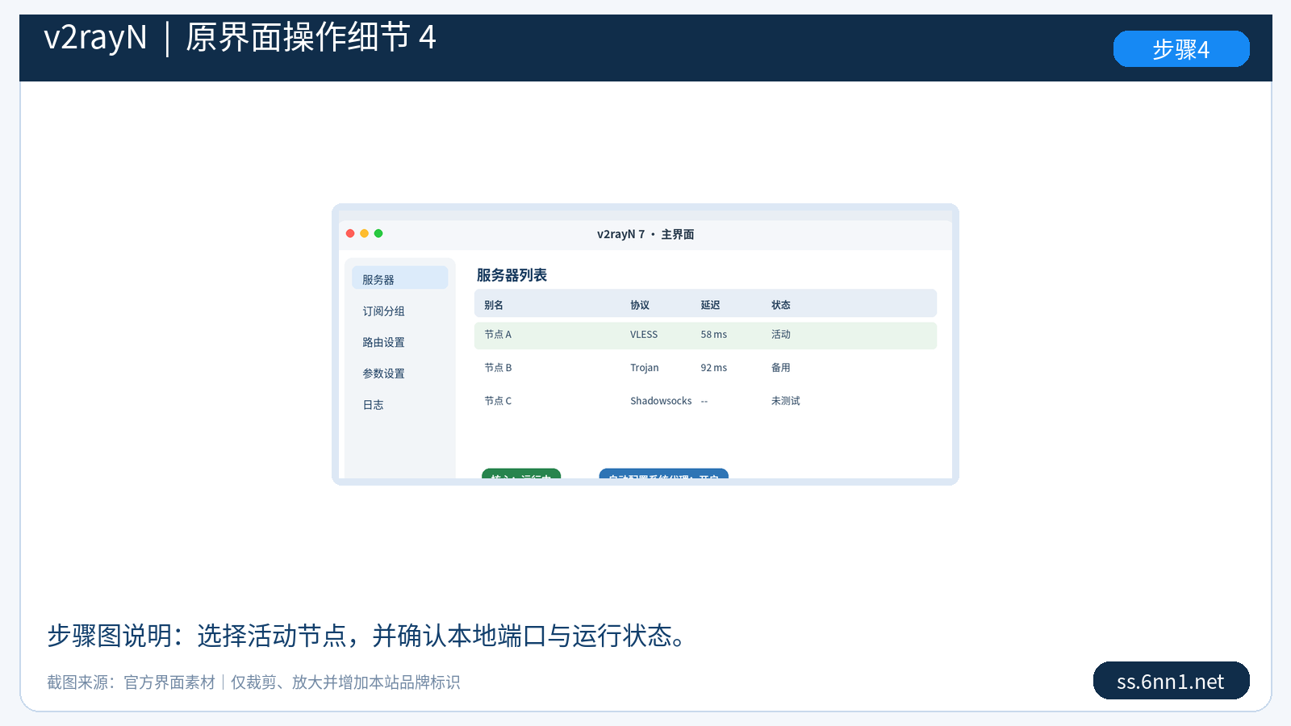Open the ss.6nn1.net site label
1291x726 pixels.
(1171, 681)
